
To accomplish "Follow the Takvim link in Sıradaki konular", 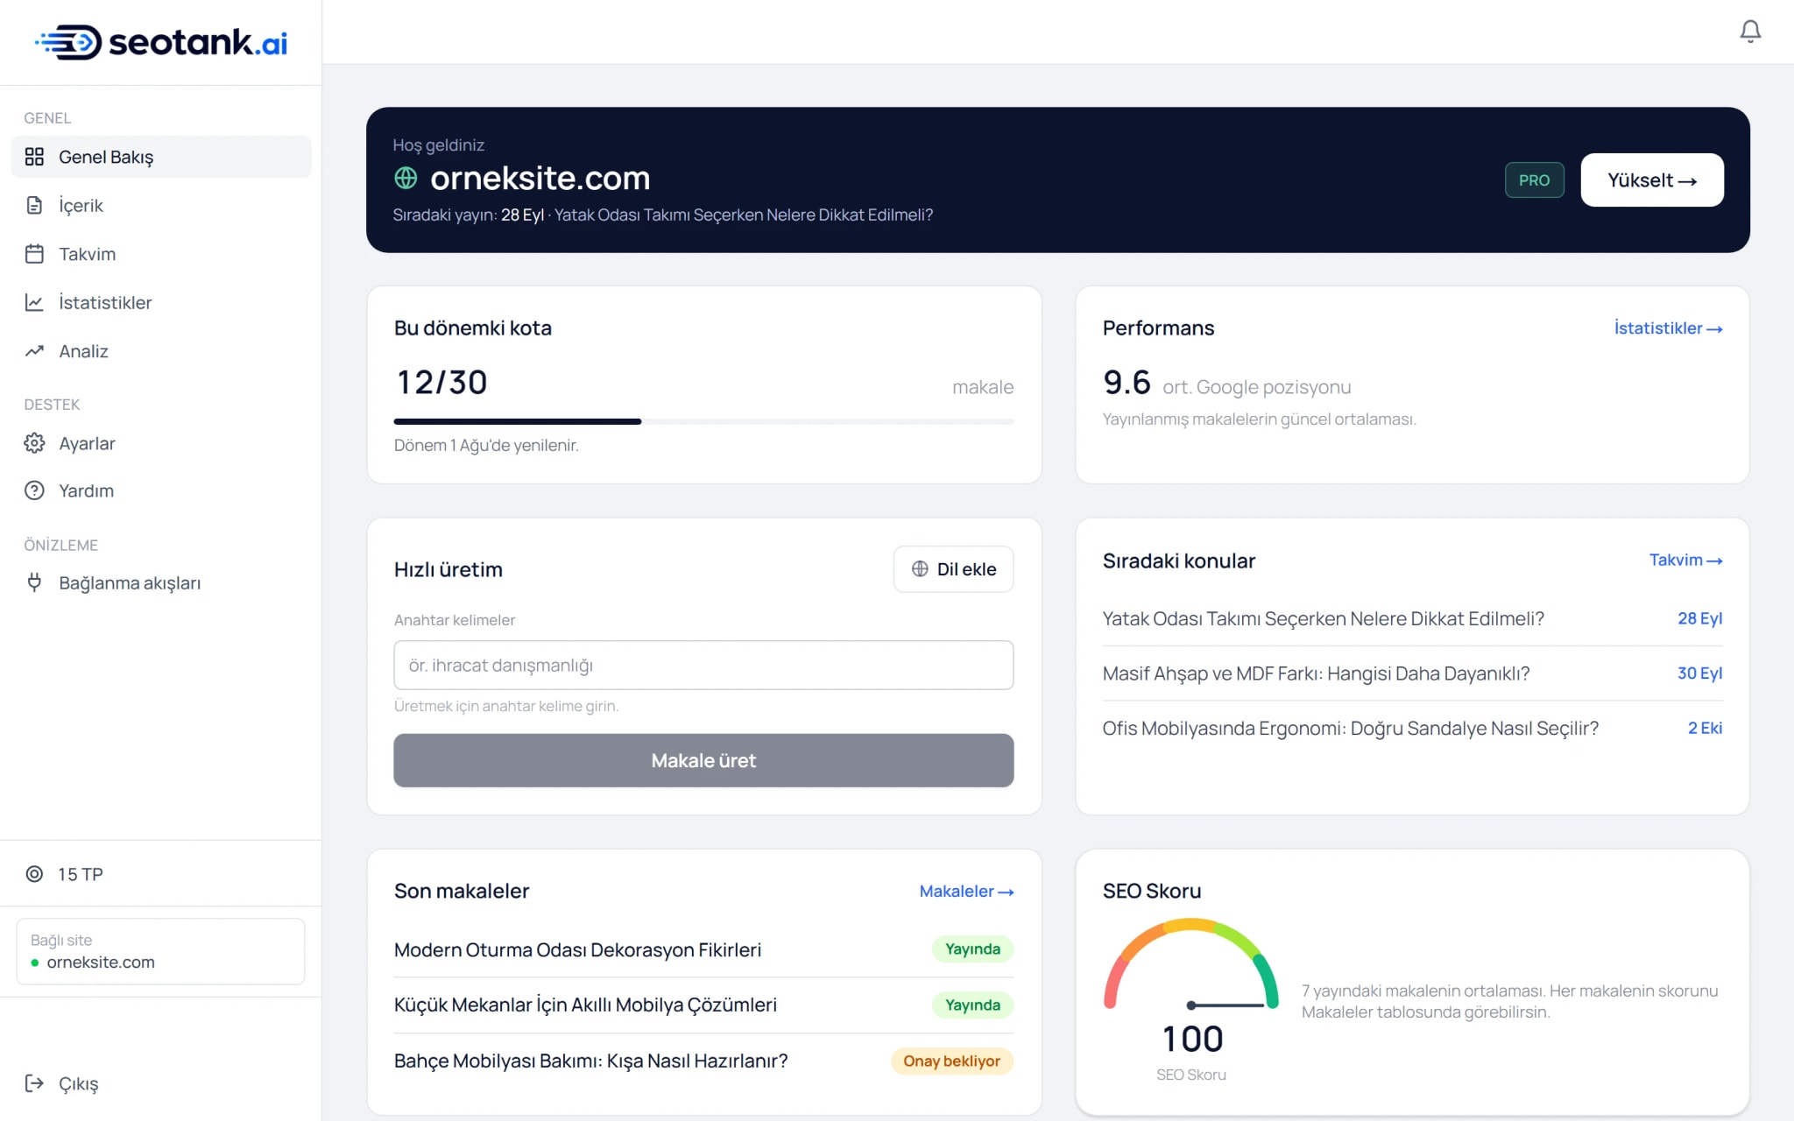I will click(x=1685, y=560).
